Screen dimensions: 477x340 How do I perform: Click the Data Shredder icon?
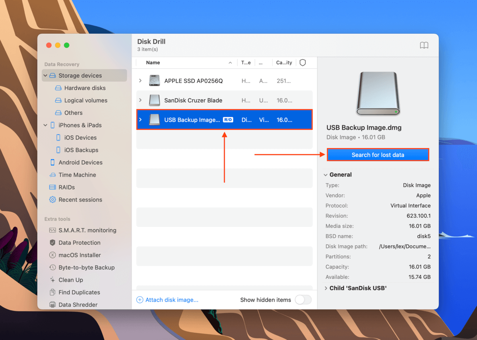point(52,305)
